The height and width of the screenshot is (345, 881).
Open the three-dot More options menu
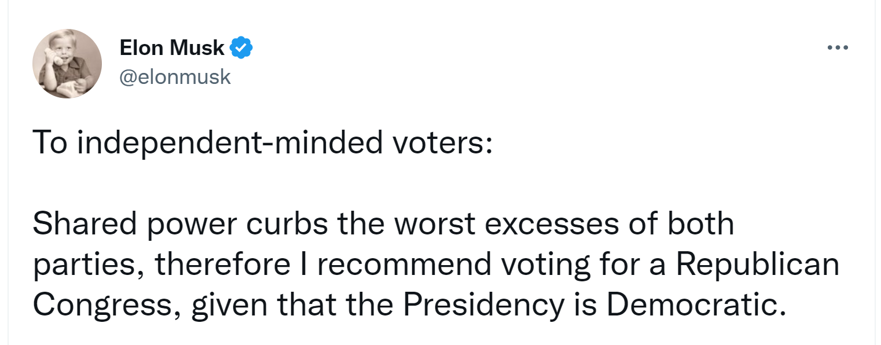[838, 48]
